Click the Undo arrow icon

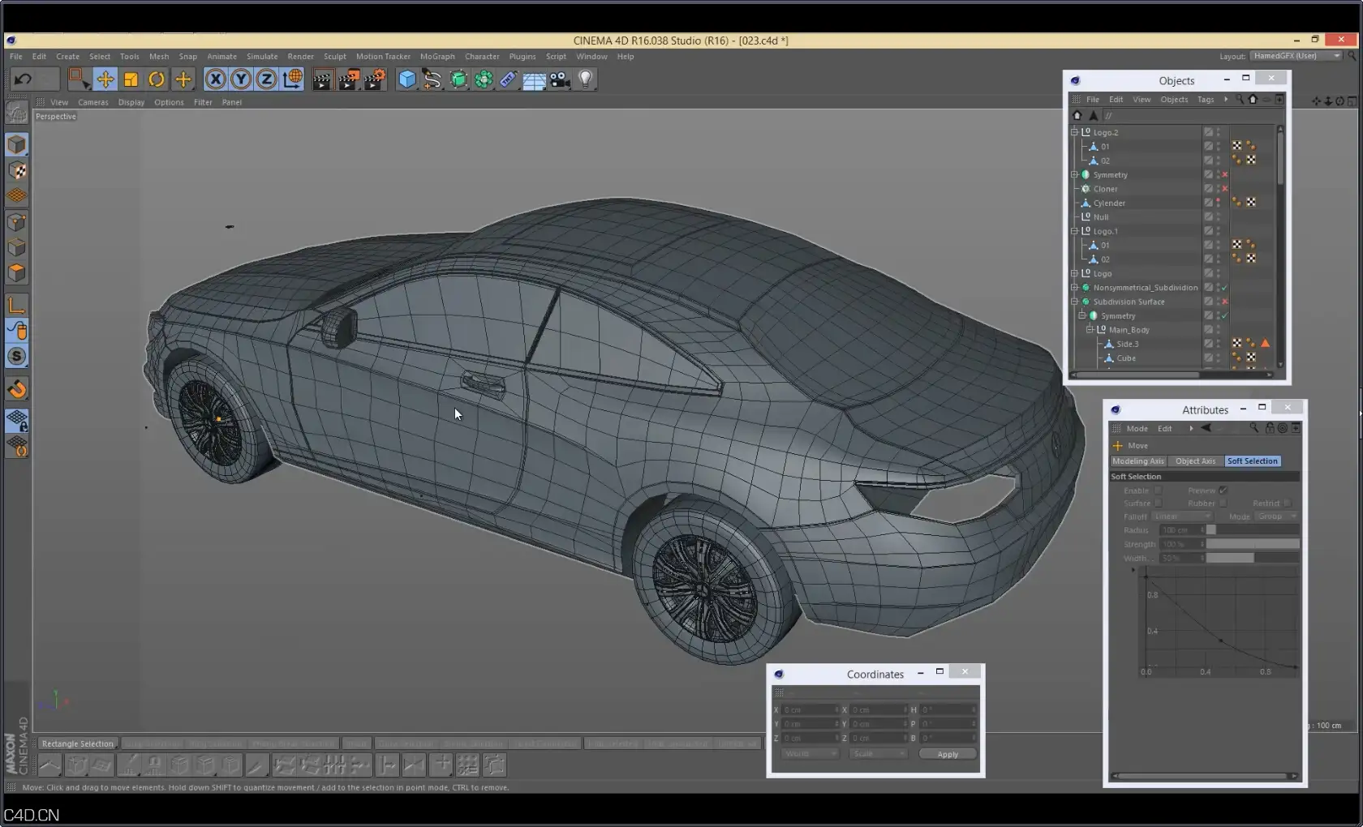[24, 79]
